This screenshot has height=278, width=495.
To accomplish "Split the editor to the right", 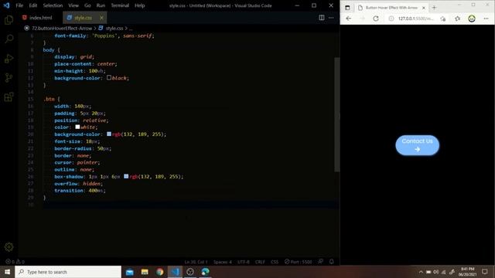I will [322, 18].
